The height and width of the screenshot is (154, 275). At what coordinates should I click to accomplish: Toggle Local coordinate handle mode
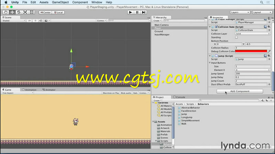(x=58, y=12)
